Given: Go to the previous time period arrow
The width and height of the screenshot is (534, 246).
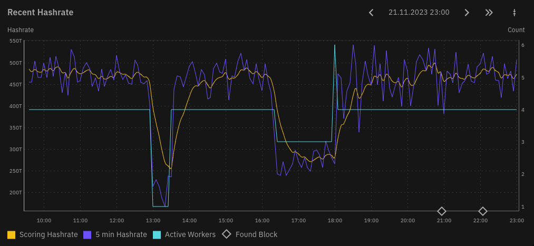Looking at the screenshot, I should [x=371, y=13].
